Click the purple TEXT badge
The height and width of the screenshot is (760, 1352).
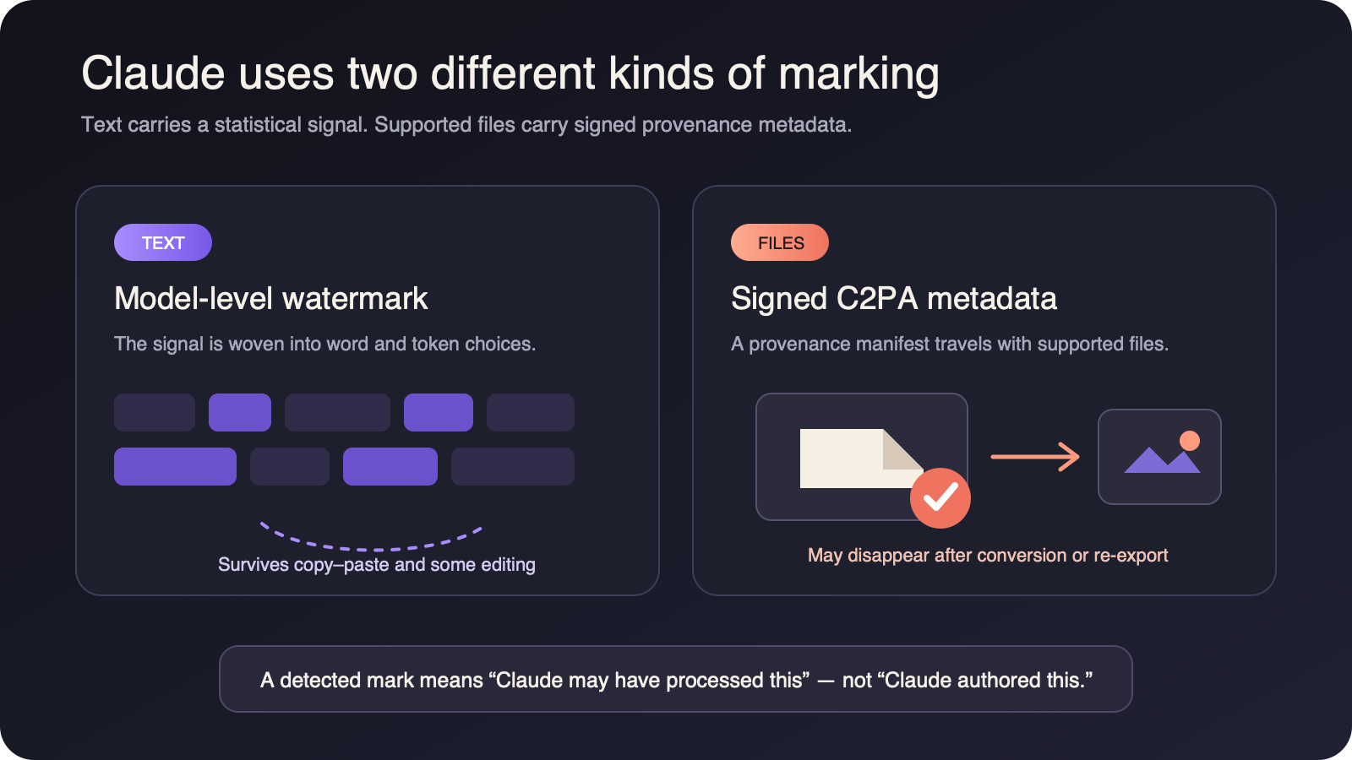click(x=163, y=242)
